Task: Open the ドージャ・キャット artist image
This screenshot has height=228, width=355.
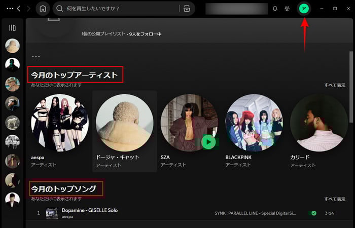Action: [x=125, y=123]
